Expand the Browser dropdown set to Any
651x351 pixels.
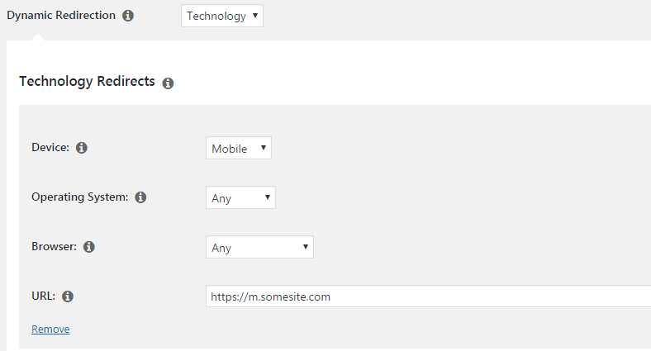coord(259,247)
